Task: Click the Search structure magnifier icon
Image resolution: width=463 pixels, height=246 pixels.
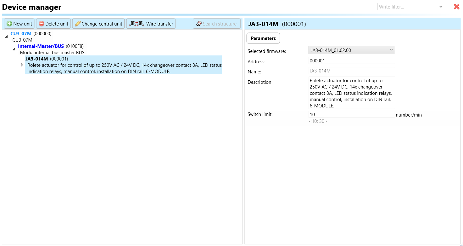Action: (x=199, y=24)
